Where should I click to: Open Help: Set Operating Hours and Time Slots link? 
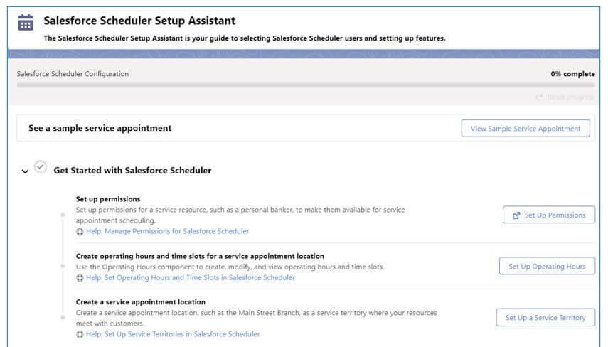[191, 277]
